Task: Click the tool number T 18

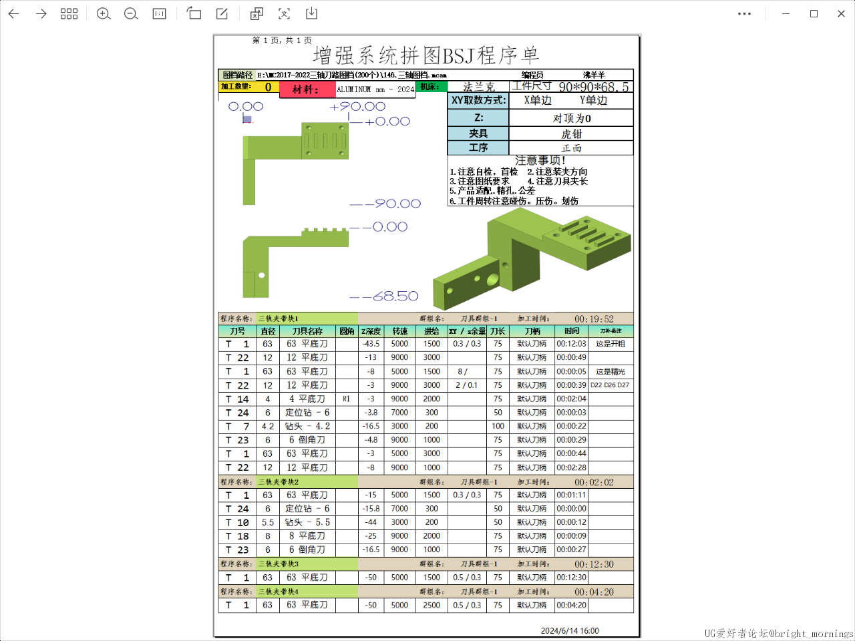Action: coord(237,536)
